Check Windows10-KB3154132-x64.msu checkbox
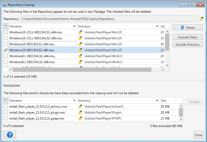207x142 pixels. point(6,44)
